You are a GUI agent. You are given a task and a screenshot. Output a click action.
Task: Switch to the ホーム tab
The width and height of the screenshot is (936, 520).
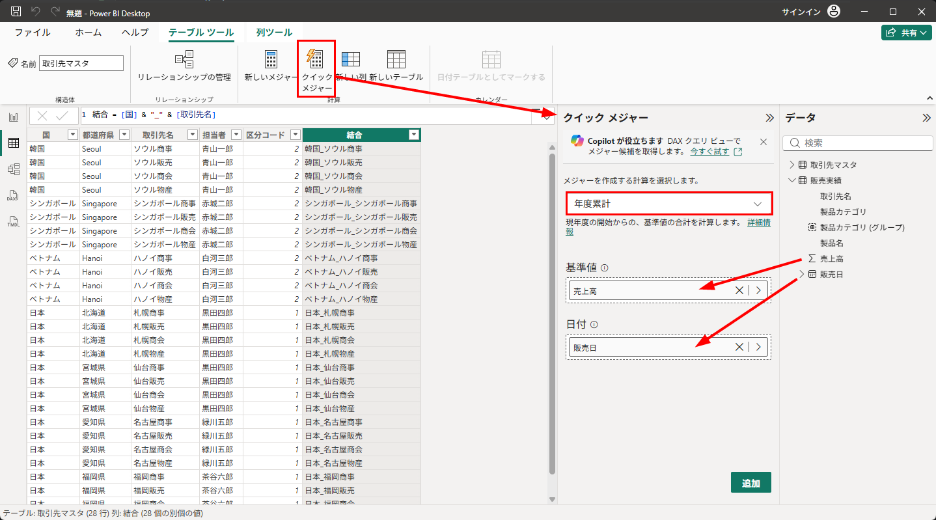coord(89,33)
